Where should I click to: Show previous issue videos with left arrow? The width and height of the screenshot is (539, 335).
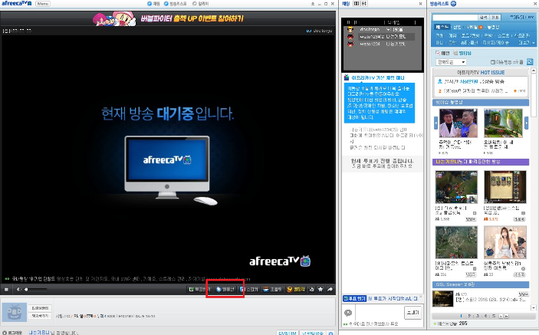tap(435, 123)
